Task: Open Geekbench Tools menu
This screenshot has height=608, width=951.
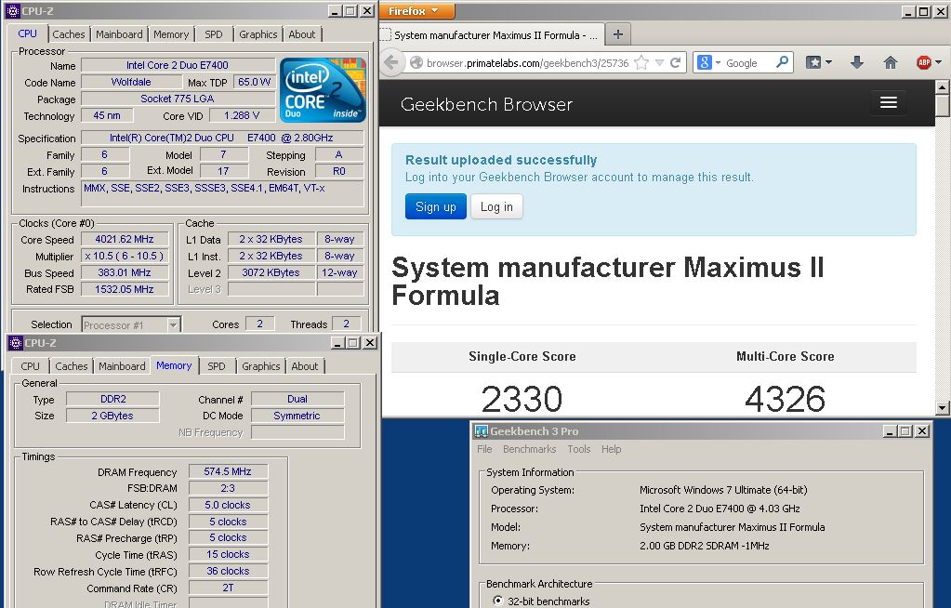Action: coord(578,449)
